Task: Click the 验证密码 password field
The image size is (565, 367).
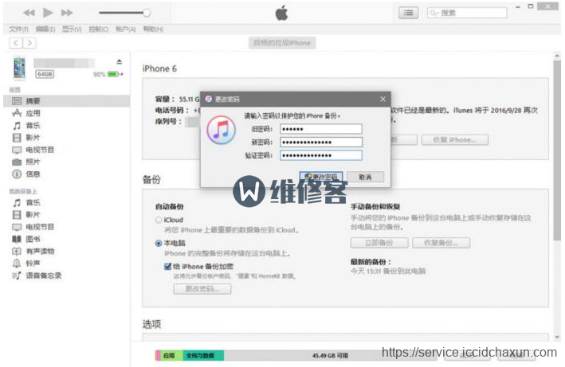Action: tap(321, 155)
